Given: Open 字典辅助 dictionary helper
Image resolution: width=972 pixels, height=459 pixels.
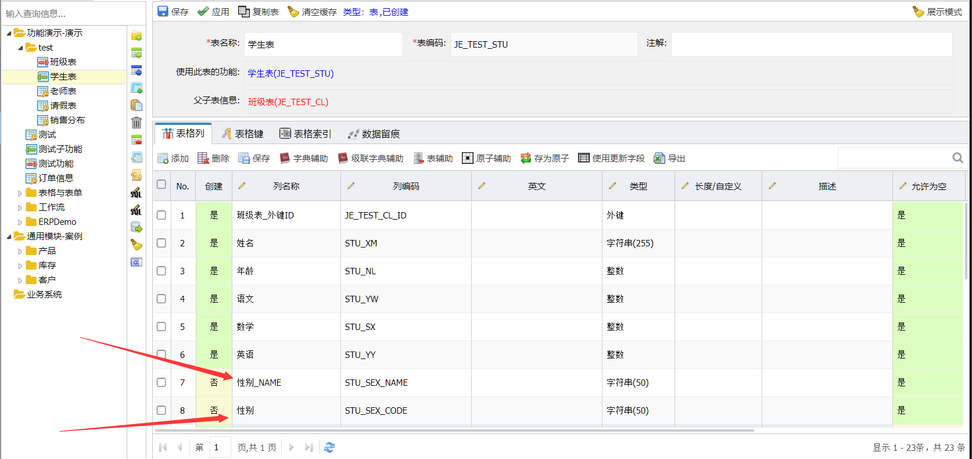Looking at the screenshot, I should (x=303, y=159).
